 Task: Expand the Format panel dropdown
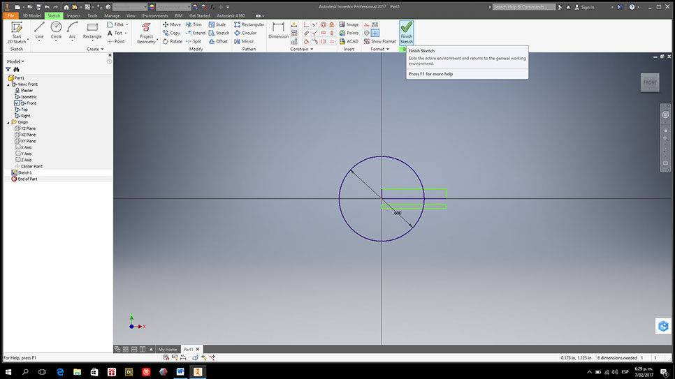(379, 49)
